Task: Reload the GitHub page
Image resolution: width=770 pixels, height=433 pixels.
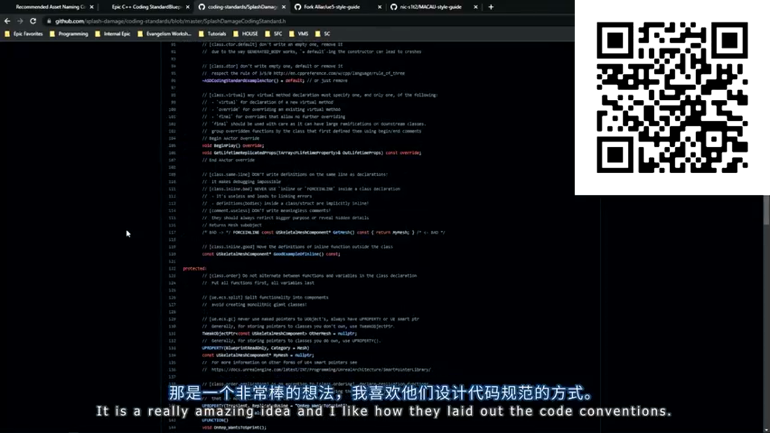Action: [x=33, y=21]
